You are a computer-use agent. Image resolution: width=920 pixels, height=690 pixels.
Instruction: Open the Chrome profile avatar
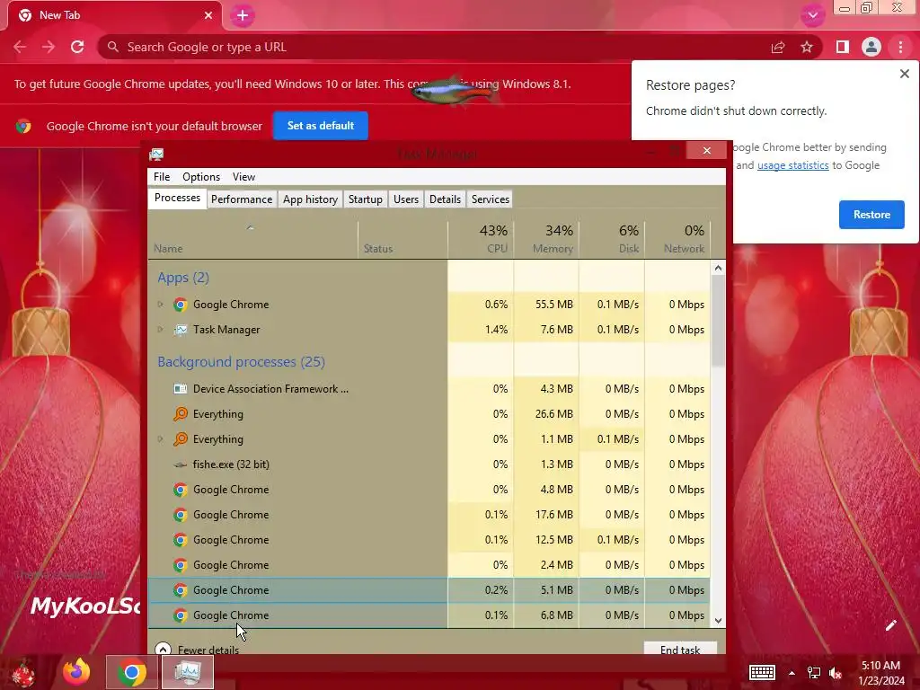pos(871,47)
